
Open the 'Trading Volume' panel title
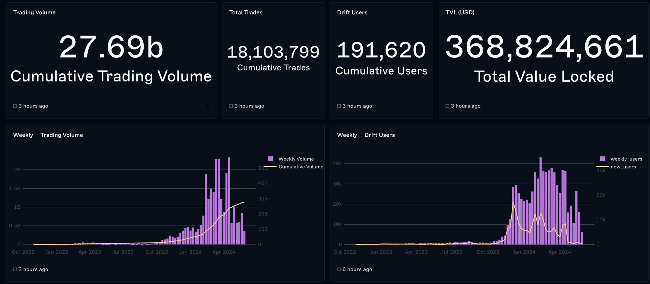point(34,12)
